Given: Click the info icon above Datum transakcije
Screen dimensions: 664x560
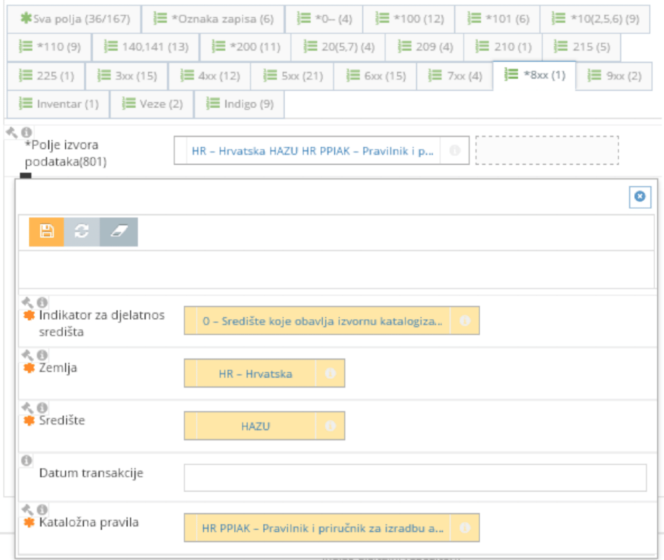Looking at the screenshot, I should 27,460.
